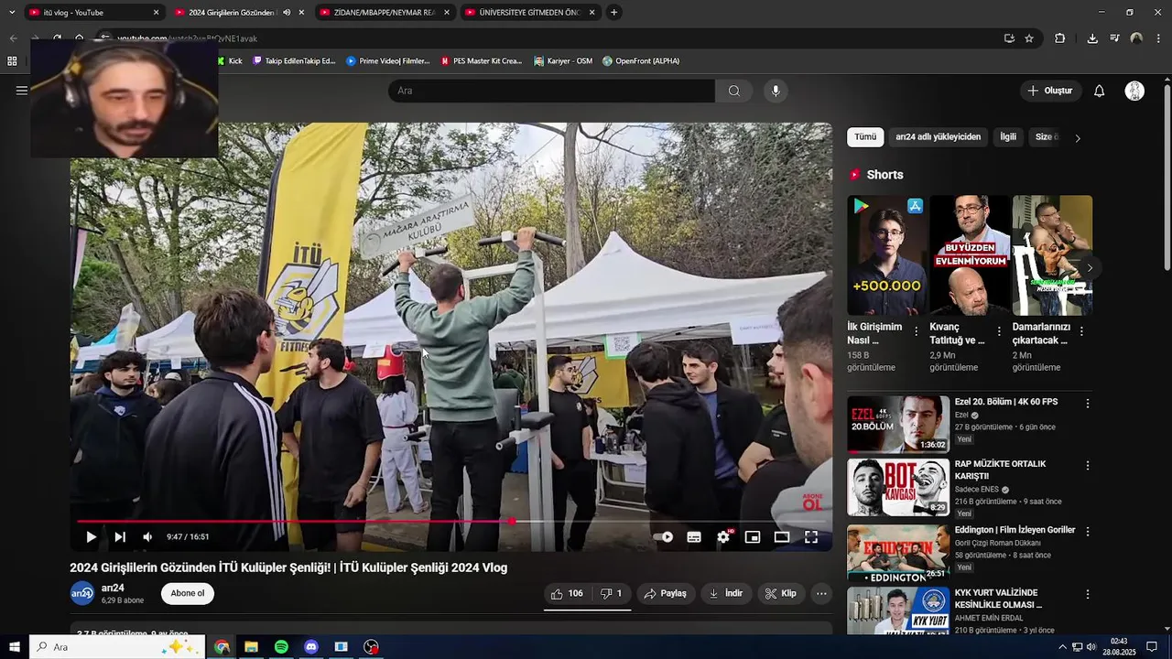Enable theater mode view
1172x659 pixels.
tap(782, 537)
